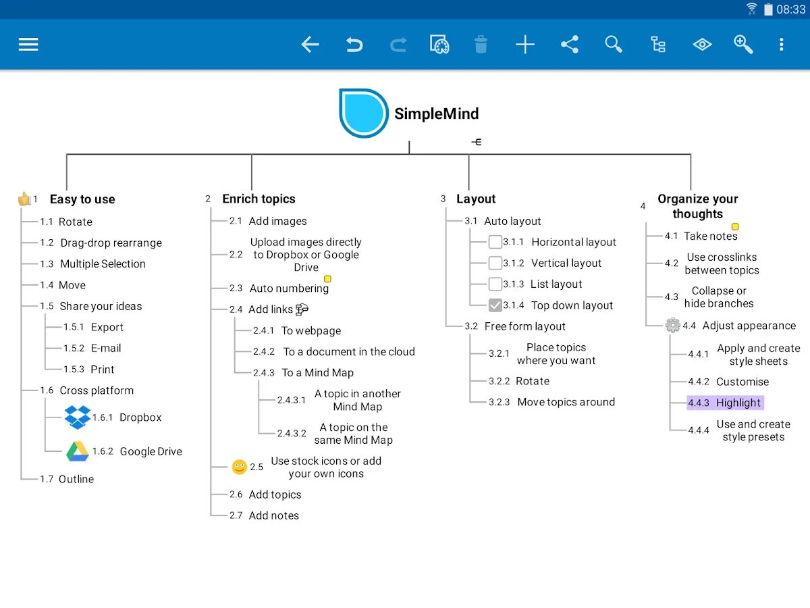Viewport: 810px width, 608px height.
Task: Select Use and create style presets
Action: pyautogui.click(x=753, y=430)
